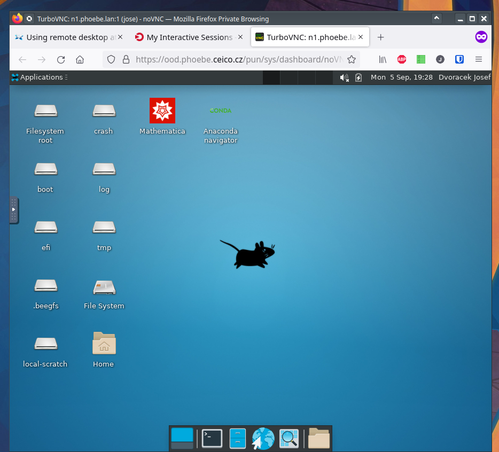The width and height of the screenshot is (499, 452).
Task: Select the tmp drive icon
Action: point(104,227)
